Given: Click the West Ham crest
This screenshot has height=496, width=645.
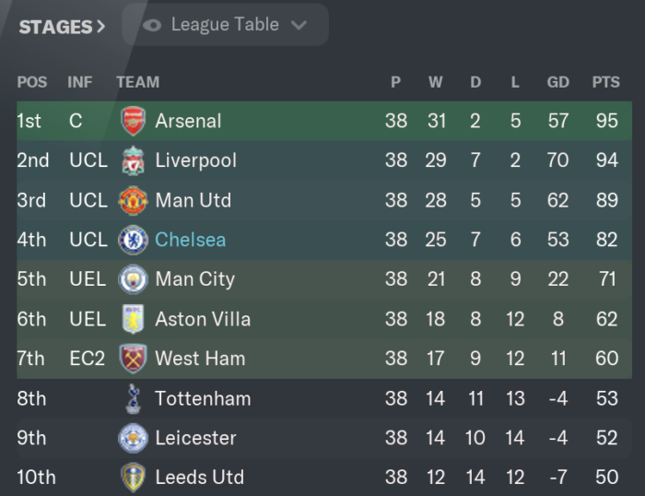Looking at the screenshot, I should click(x=133, y=359).
